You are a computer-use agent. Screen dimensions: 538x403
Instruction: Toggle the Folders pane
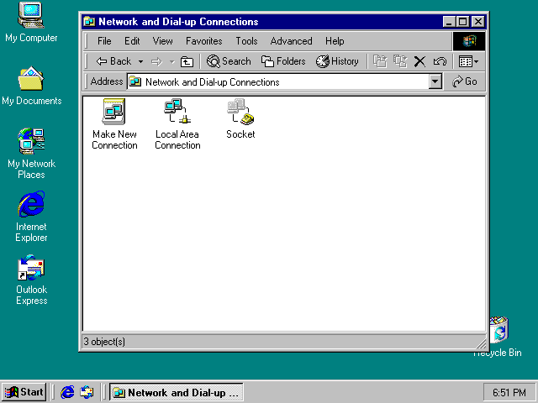pos(283,61)
